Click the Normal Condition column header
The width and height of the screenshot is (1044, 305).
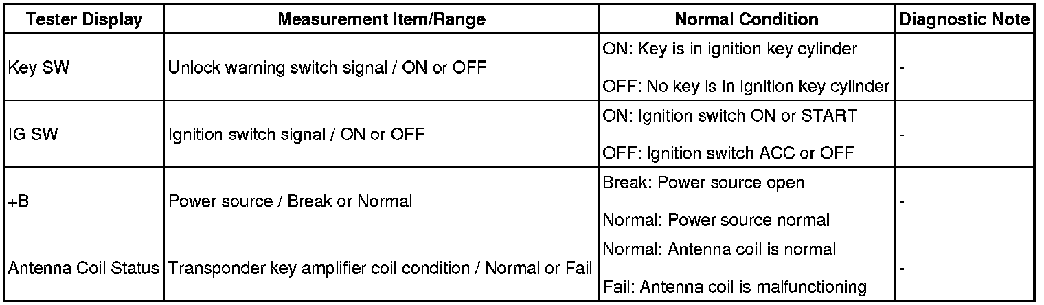(747, 19)
